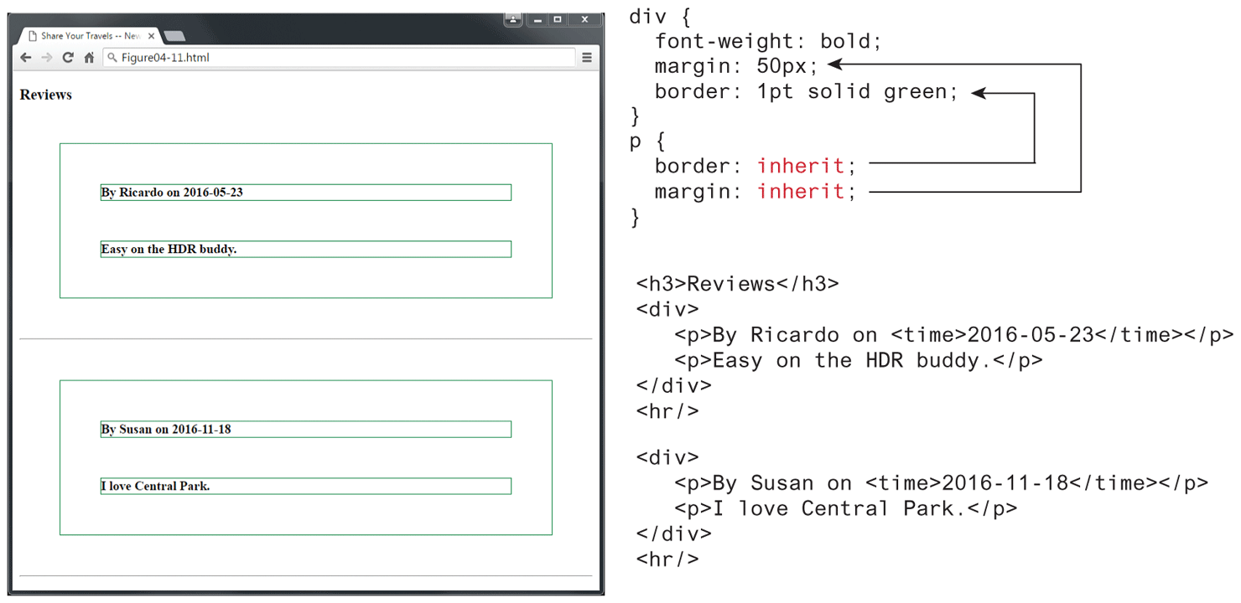This screenshot has height=603, width=1241.
Task: Reload the Figure04-11.html page
Action: [68, 58]
